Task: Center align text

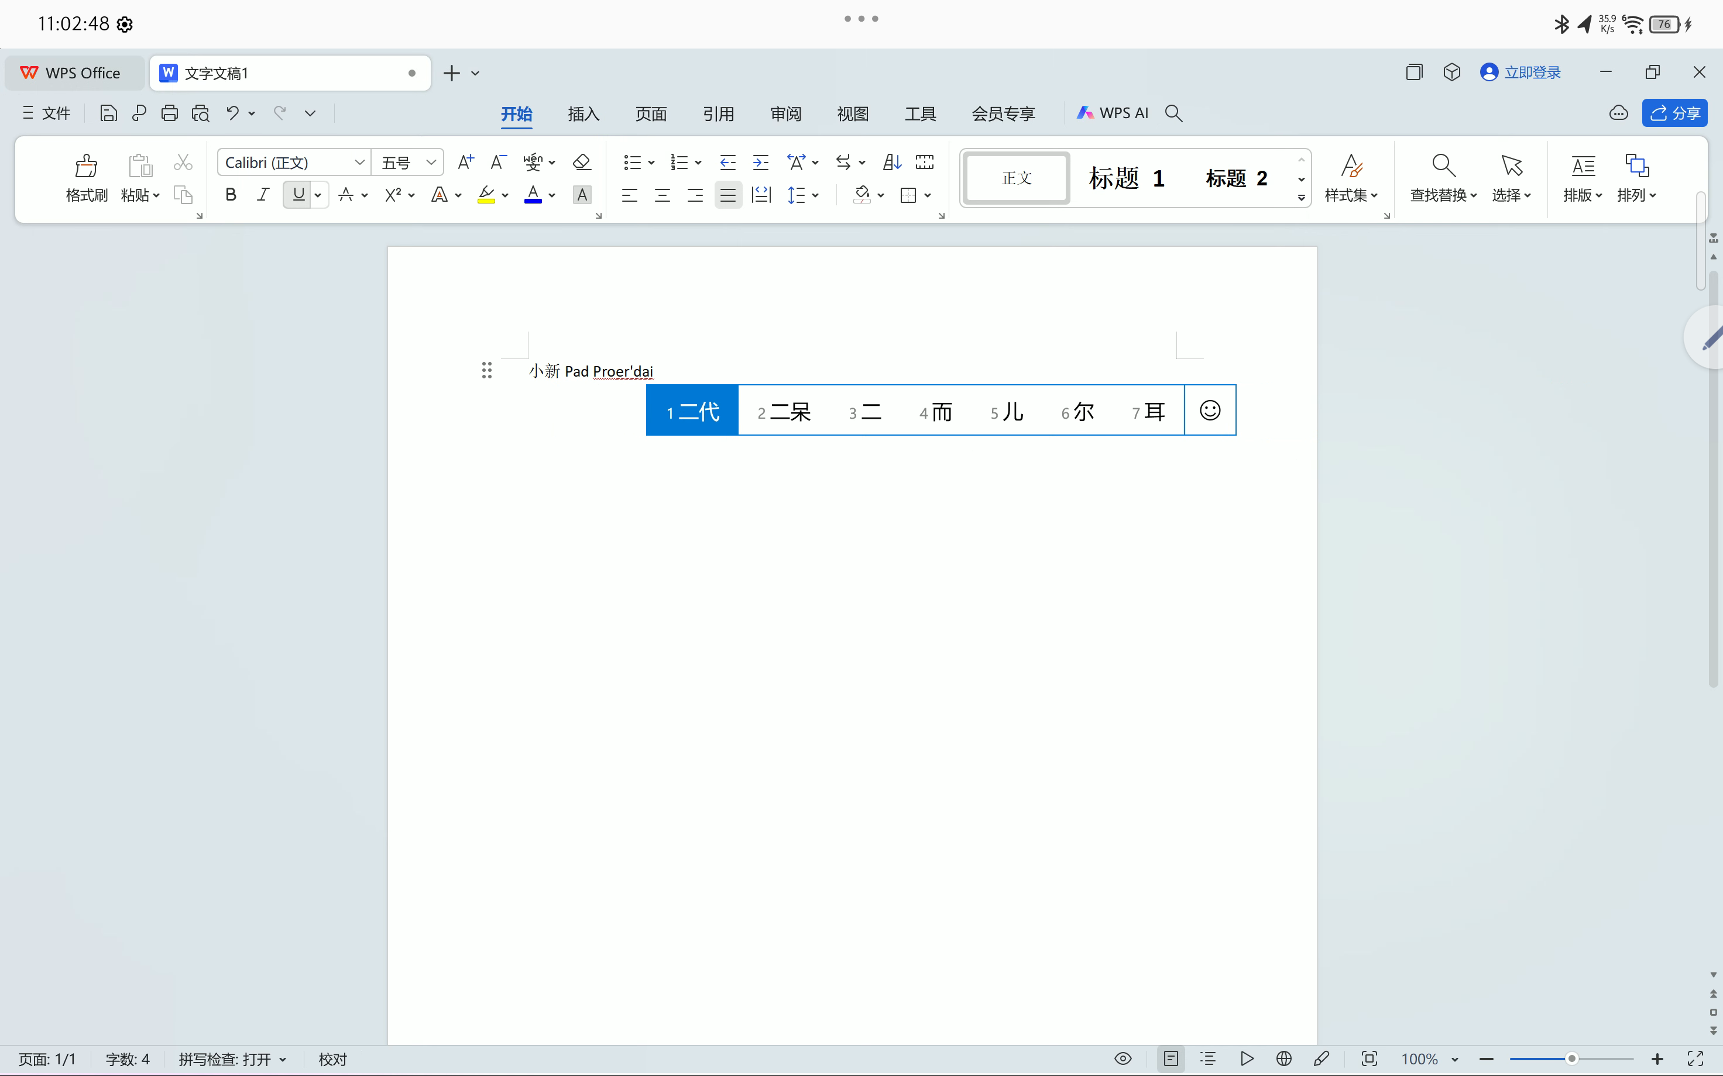Action: [662, 194]
